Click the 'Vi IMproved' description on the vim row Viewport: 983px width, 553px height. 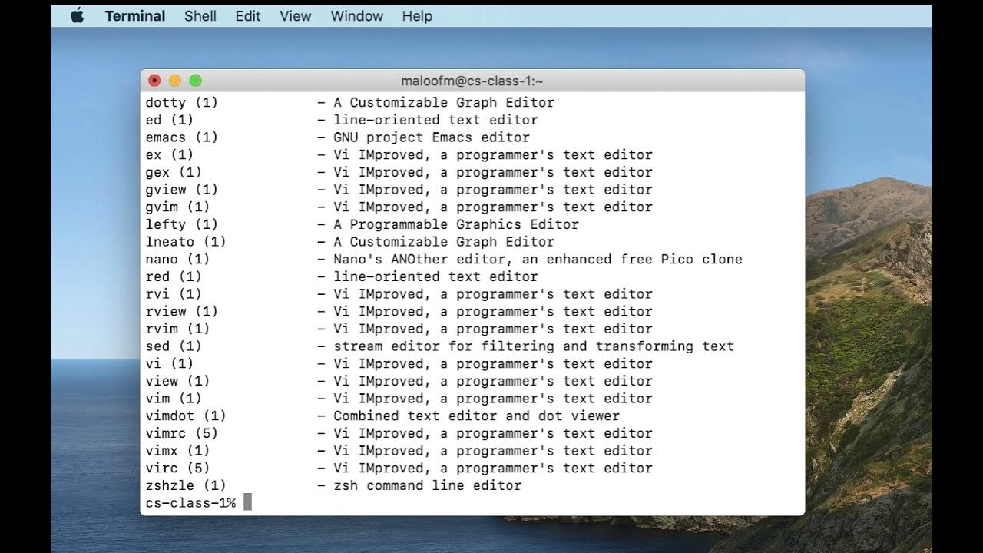[x=493, y=399]
